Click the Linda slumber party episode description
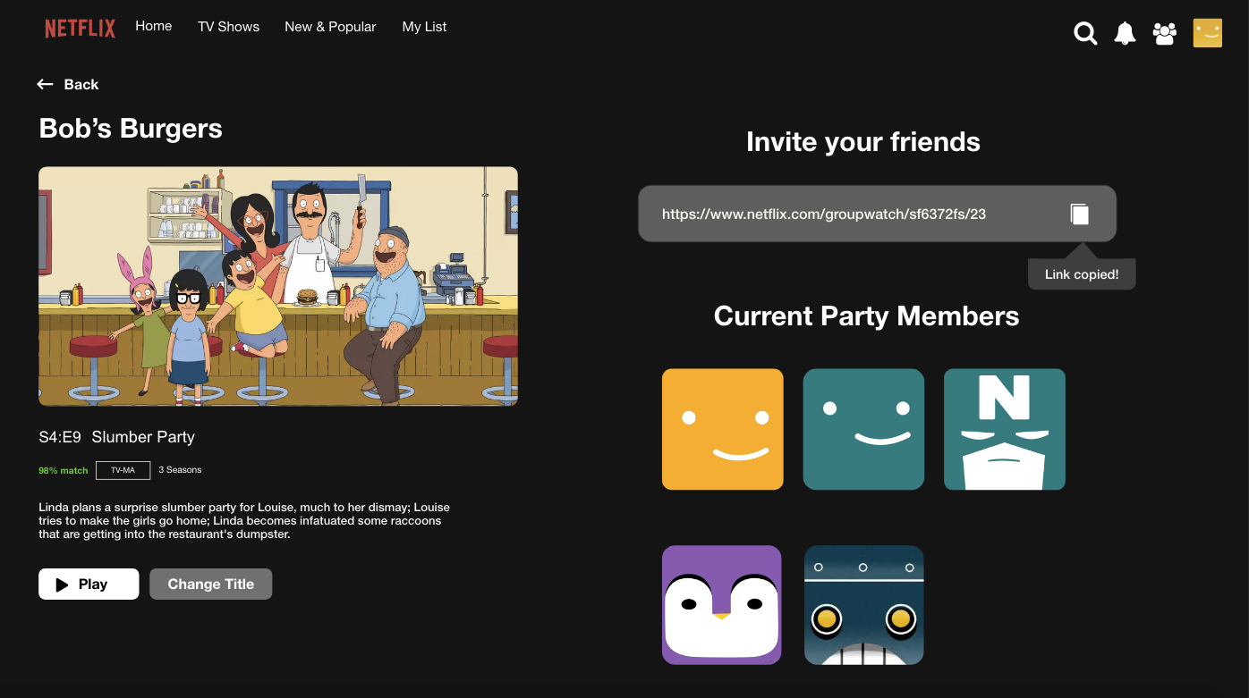The height and width of the screenshot is (698, 1249). [x=244, y=520]
